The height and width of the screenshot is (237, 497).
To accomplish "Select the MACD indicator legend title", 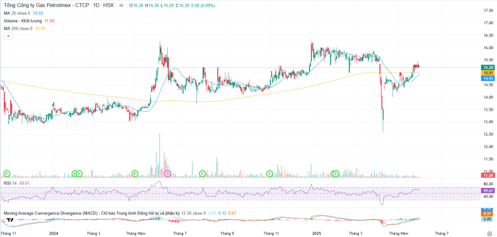I will (x=91, y=213).
